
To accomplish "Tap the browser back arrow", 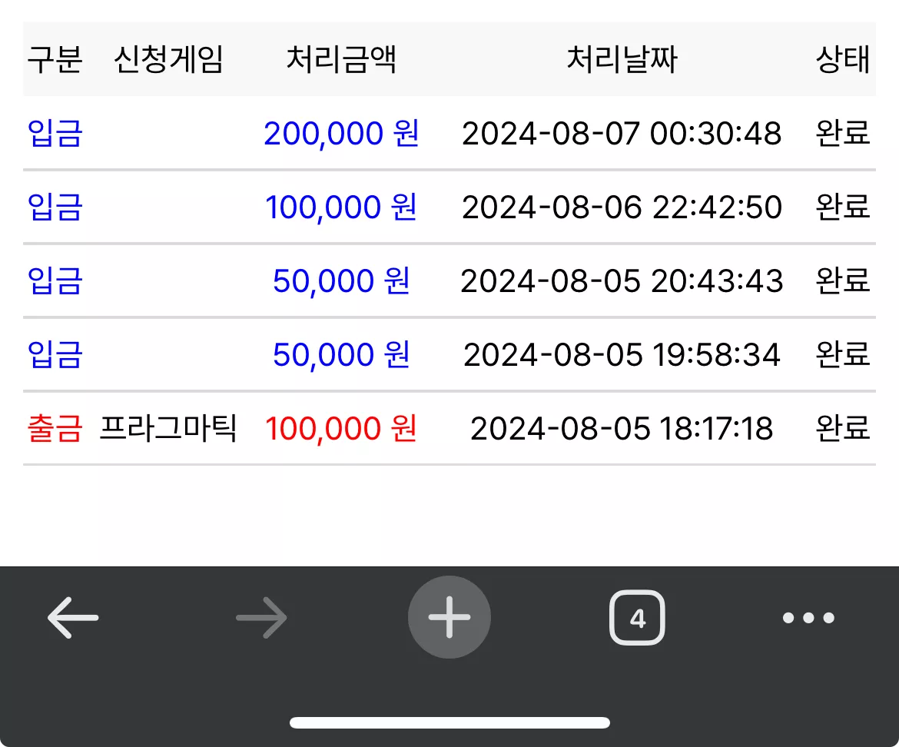I will 73,617.
